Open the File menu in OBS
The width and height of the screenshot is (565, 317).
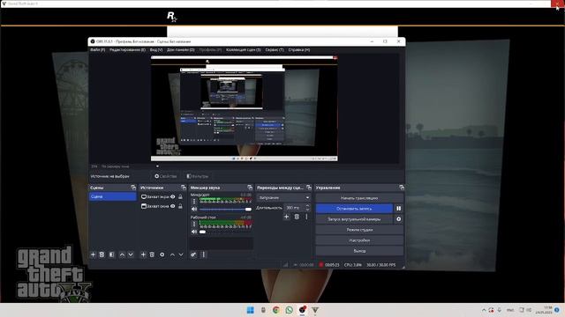pos(98,50)
